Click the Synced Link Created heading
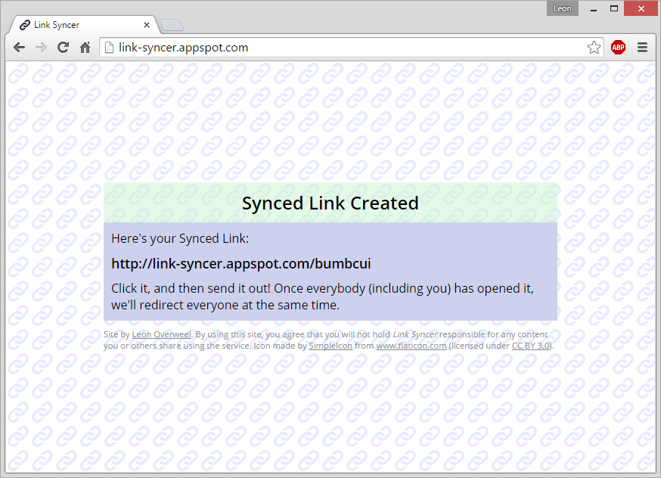The width and height of the screenshot is (661, 478). (x=330, y=203)
